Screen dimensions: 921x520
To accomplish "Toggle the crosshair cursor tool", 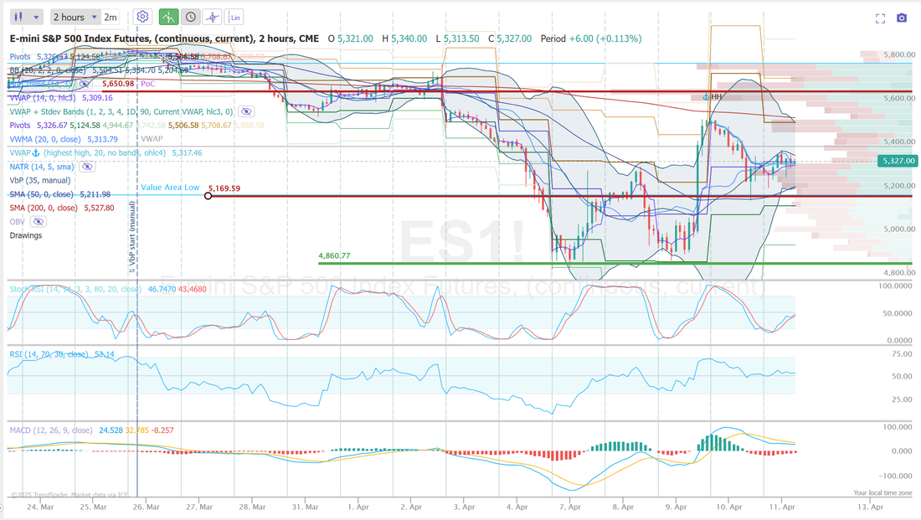I will pyautogui.click(x=212, y=17).
